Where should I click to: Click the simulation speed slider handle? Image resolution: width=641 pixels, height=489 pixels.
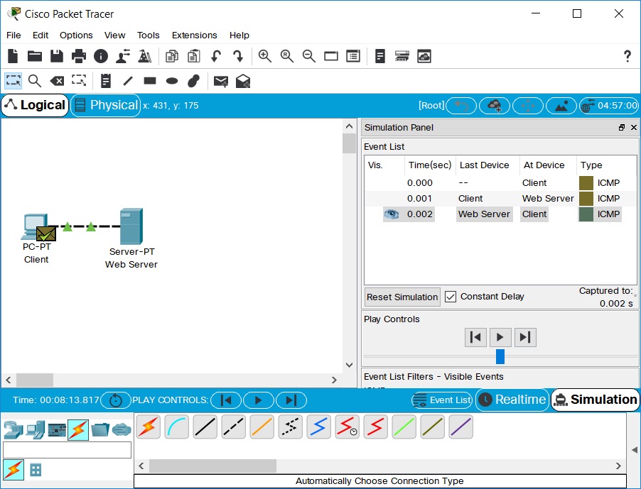click(x=500, y=356)
